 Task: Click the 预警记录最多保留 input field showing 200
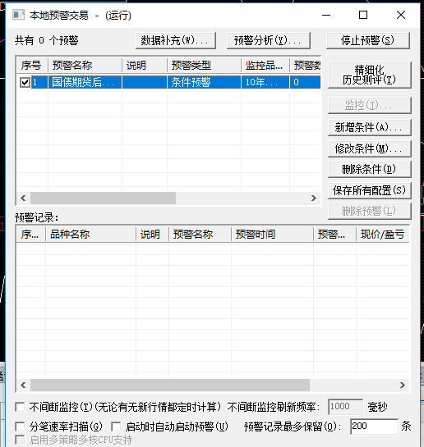(374, 426)
